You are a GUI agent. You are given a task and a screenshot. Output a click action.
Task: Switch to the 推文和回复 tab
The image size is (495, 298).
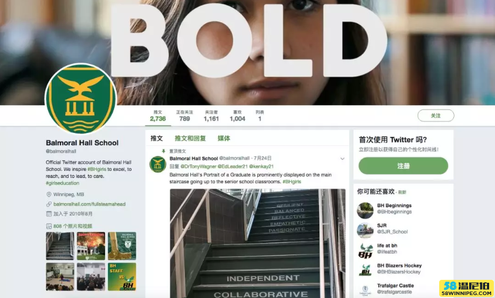(x=190, y=138)
